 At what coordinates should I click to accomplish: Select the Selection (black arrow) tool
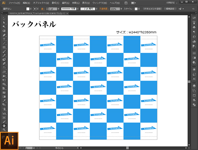4,19
